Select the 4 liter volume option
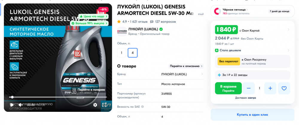 tap(132, 53)
